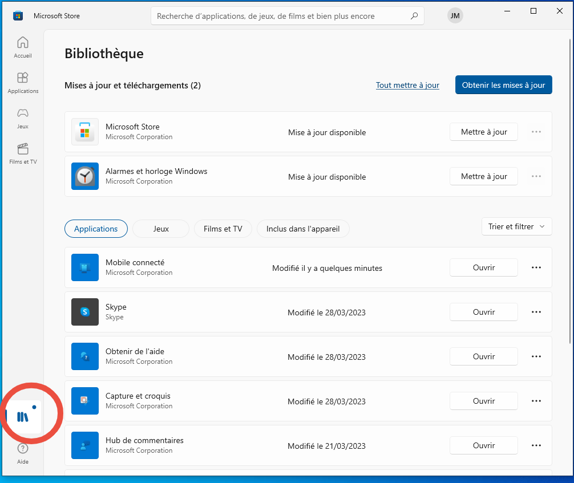Open the Bibliothèque library icon in the sidebar

[x=23, y=416]
